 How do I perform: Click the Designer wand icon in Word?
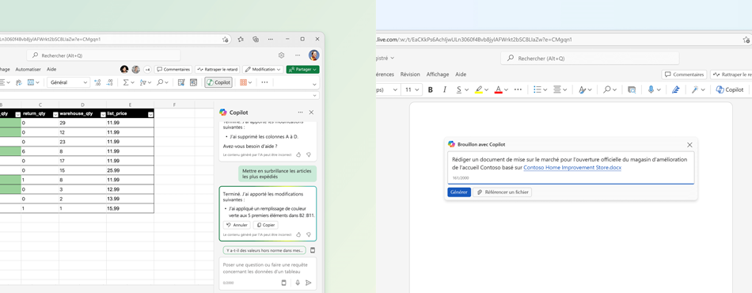coord(695,89)
